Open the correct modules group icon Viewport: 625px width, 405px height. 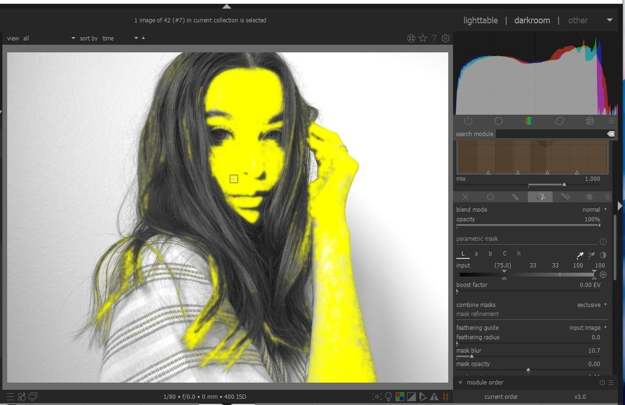(559, 121)
